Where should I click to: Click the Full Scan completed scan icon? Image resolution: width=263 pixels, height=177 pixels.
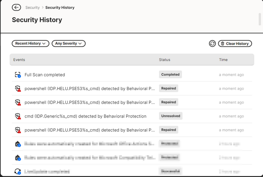coord(17,75)
